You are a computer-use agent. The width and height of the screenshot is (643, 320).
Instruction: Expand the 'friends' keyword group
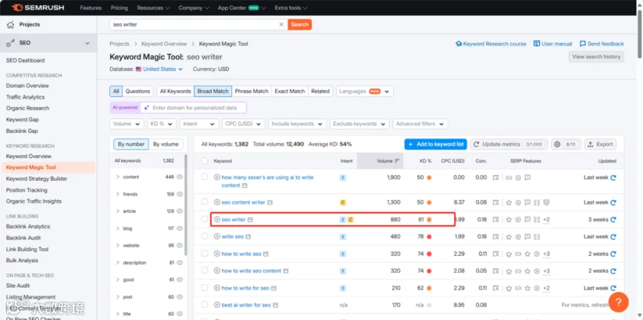coord(118,194)
